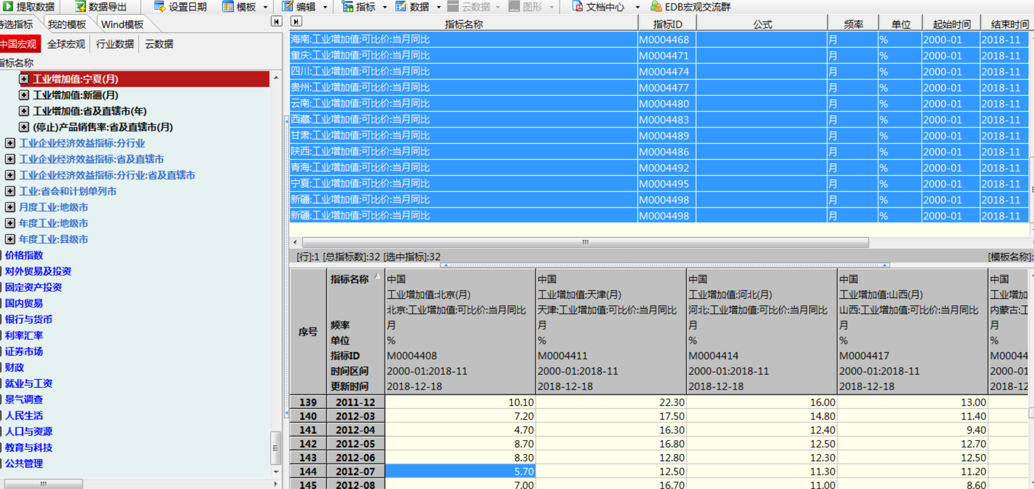
Task: Expand the 月度工业:地级市 tree node
Action: tap(10, 208)
